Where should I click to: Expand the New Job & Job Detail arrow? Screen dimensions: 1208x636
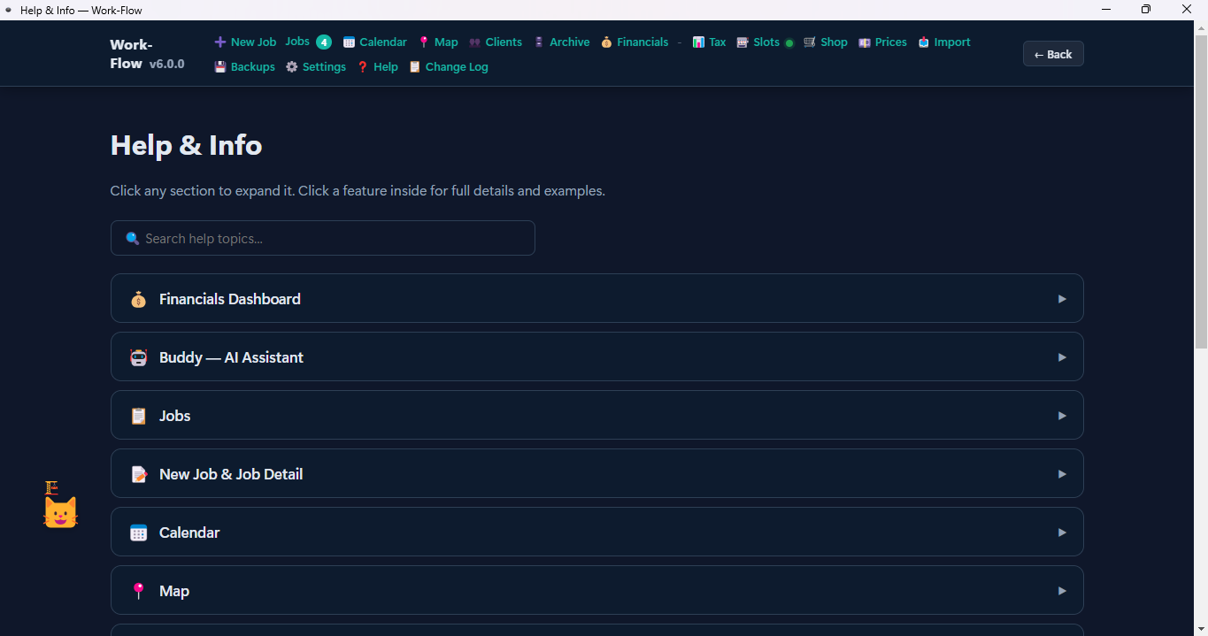coord(1062,474)
